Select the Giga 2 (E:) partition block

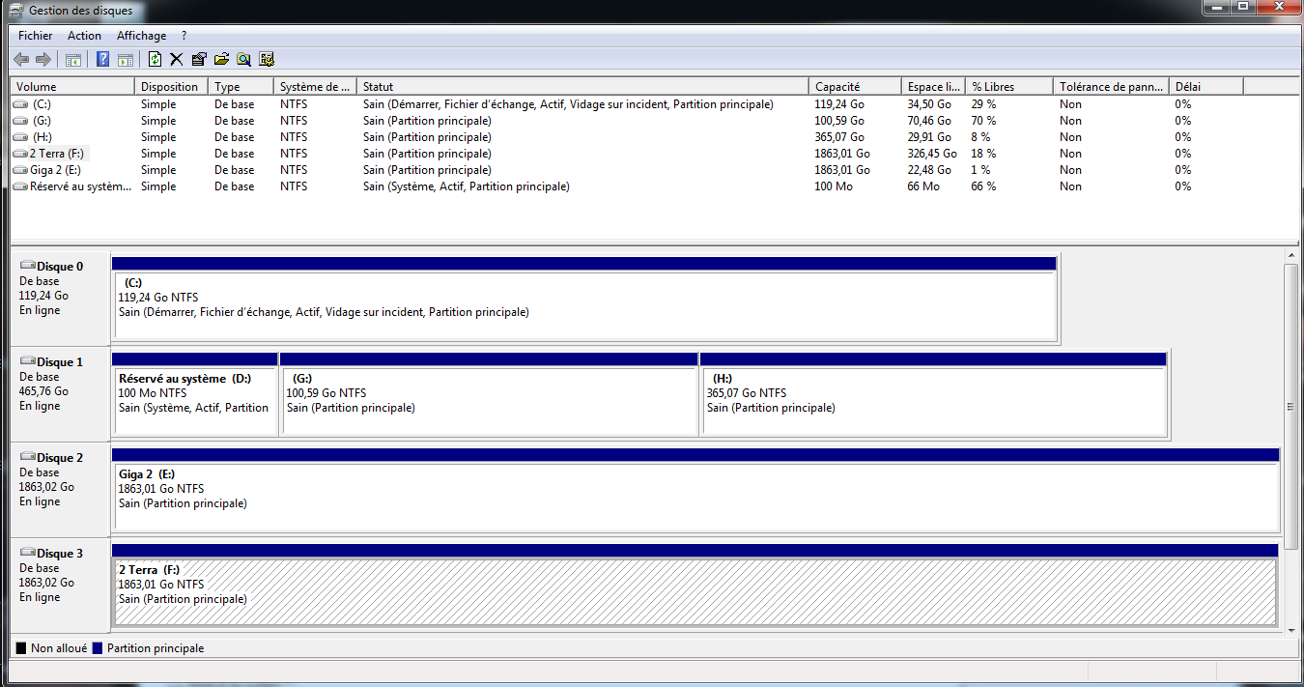click(695, 490)
